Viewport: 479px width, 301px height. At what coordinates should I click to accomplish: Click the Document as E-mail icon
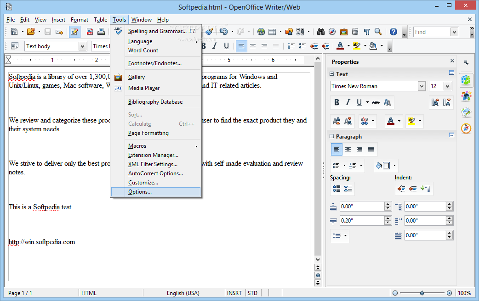click(59, 32)
